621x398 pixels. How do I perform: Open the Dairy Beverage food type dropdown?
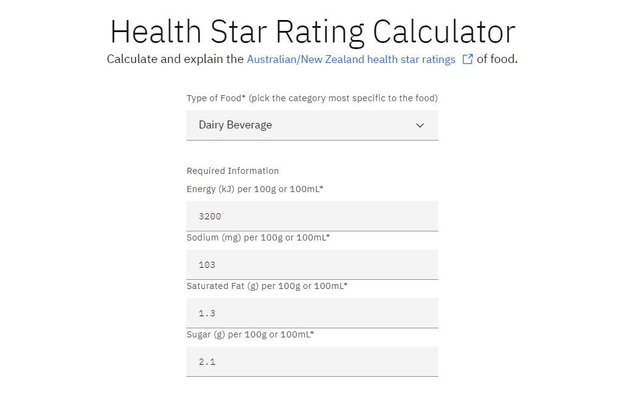click(x=304, y=125)
